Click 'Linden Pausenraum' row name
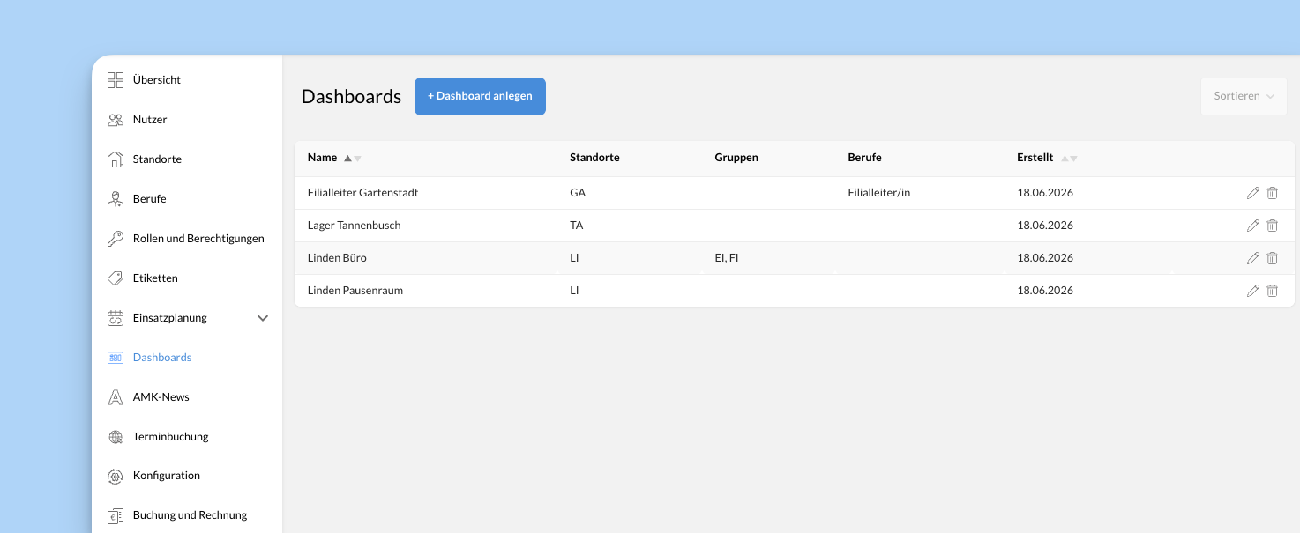The image size is (1300, 533). [355, 291]
